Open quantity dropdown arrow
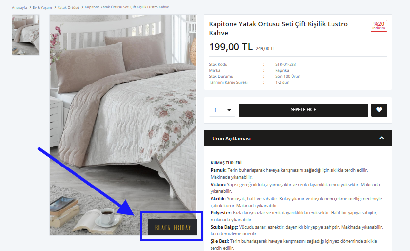 229,110
